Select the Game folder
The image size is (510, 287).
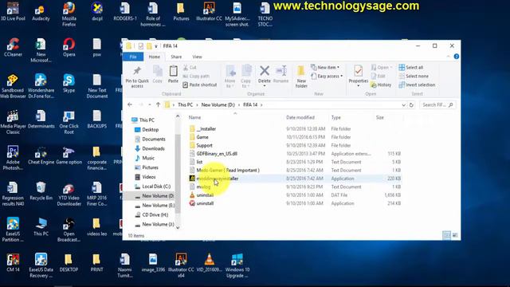pos(202,137)
